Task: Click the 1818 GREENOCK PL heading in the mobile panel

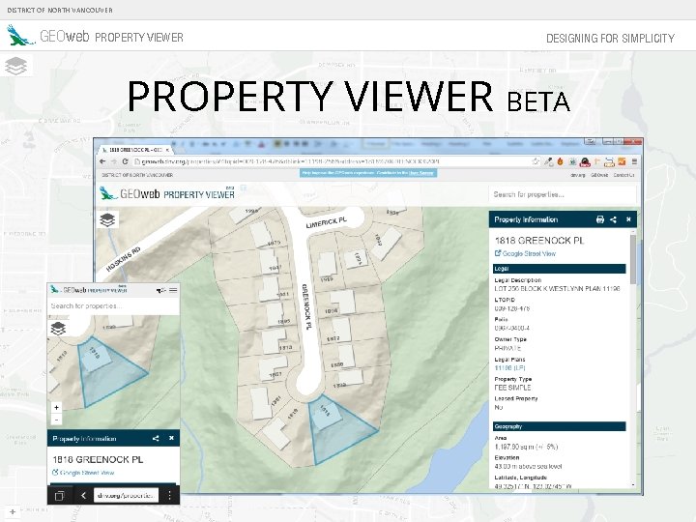Action: click(x=98, y=459)
